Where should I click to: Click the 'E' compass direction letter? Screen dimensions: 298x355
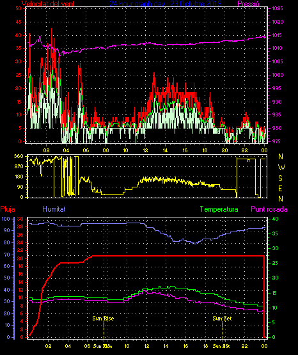click(280, 188)
